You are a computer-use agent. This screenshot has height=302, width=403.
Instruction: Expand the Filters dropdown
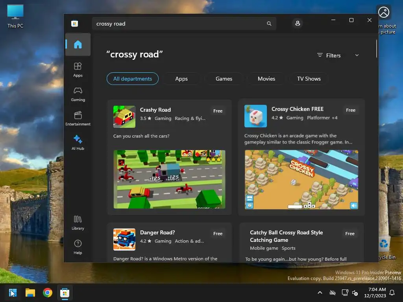coord(338,55)
